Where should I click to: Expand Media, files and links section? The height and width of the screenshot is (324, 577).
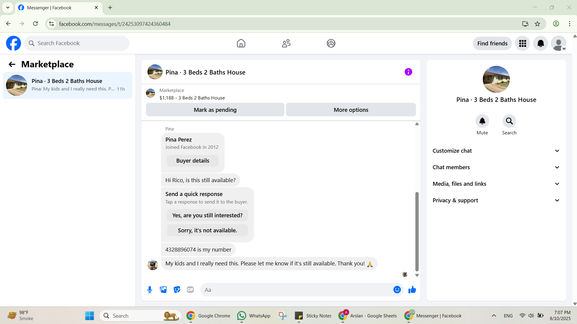pos(496,184)
